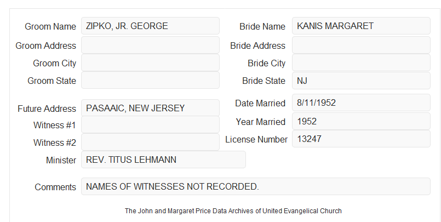This screenshot has height=222, width=441.
Task: Click the License Number label
Action: click(x=256, y=140)
